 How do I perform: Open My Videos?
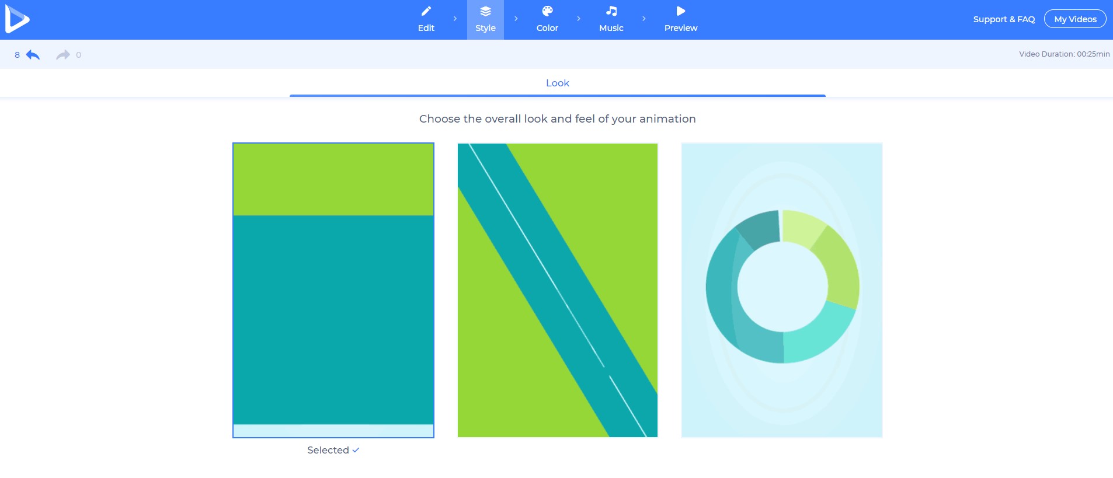click(1074, 19)
